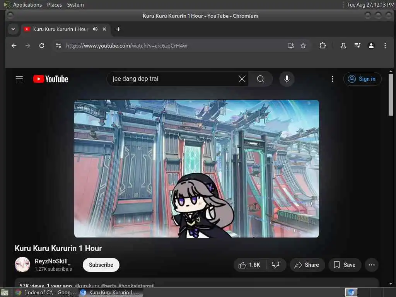Share the video
Screen dimensions: 396x297
pos(307,265)
